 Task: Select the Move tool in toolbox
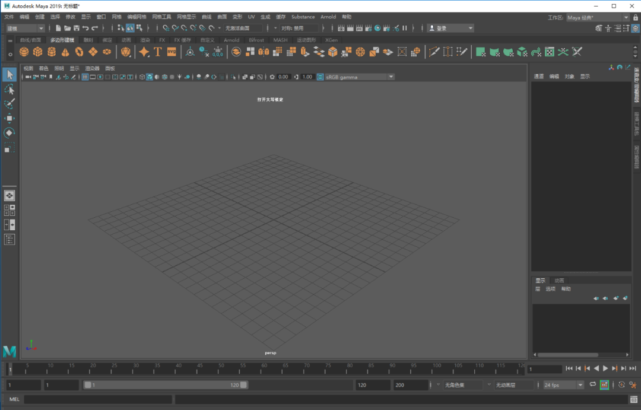[x=9, y=118]
